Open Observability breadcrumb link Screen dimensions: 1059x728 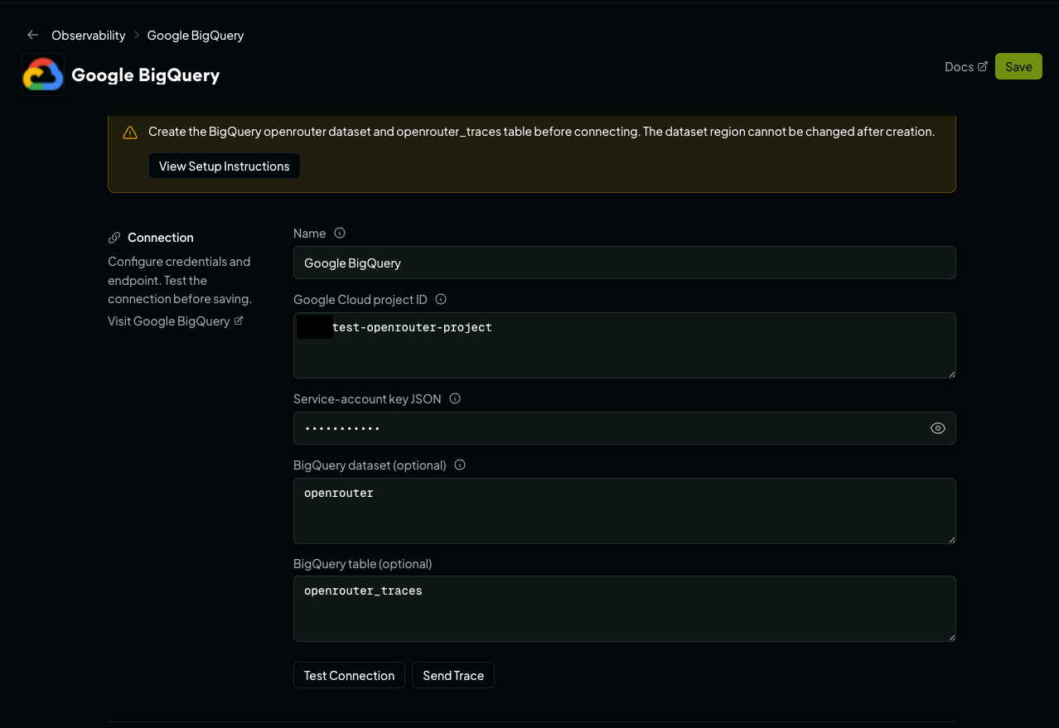89,35
